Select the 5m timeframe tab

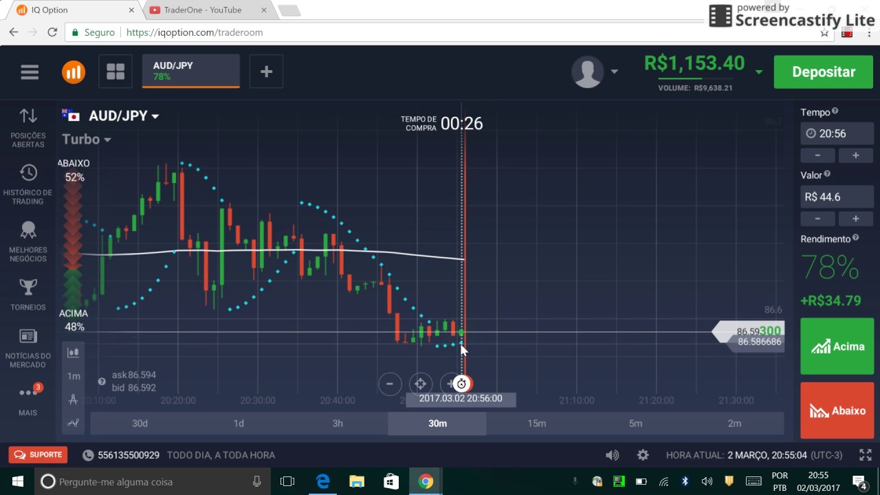(635, 423)
